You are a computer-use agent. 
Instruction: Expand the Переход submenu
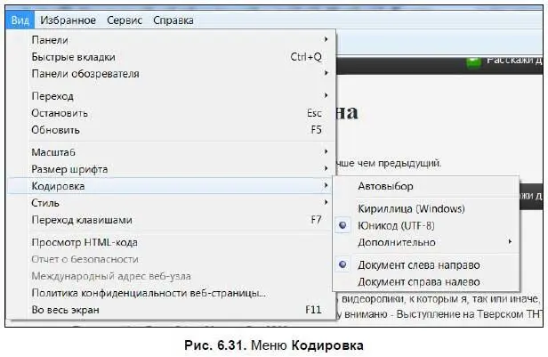click(x=52, y=96)
